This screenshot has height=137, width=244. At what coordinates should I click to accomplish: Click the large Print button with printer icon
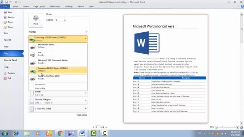[x=35, y=20]
